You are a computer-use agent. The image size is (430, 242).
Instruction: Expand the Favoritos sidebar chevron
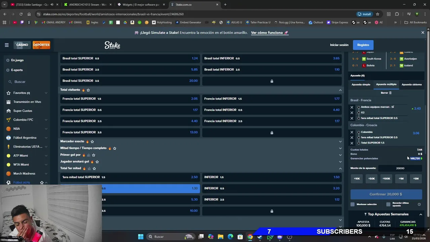tap(46, 93)
